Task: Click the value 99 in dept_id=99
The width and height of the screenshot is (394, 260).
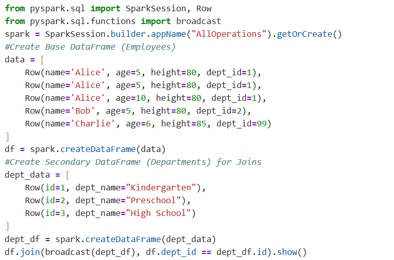Action: pos(262,124)
